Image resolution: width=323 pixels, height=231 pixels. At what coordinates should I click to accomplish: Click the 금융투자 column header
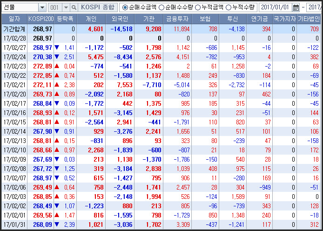point(177,19)
